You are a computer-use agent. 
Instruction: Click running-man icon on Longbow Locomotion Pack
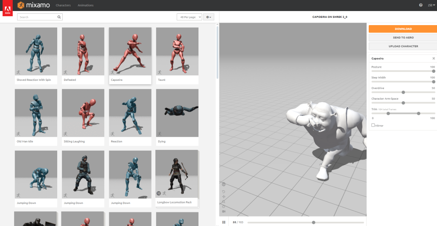pos(164,193)
